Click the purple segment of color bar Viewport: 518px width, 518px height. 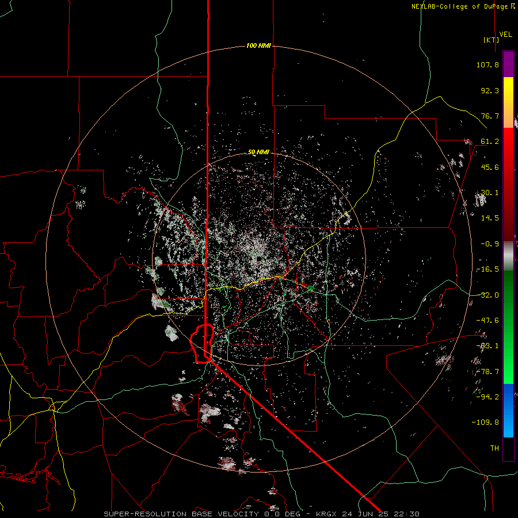(x=508, y=64)
